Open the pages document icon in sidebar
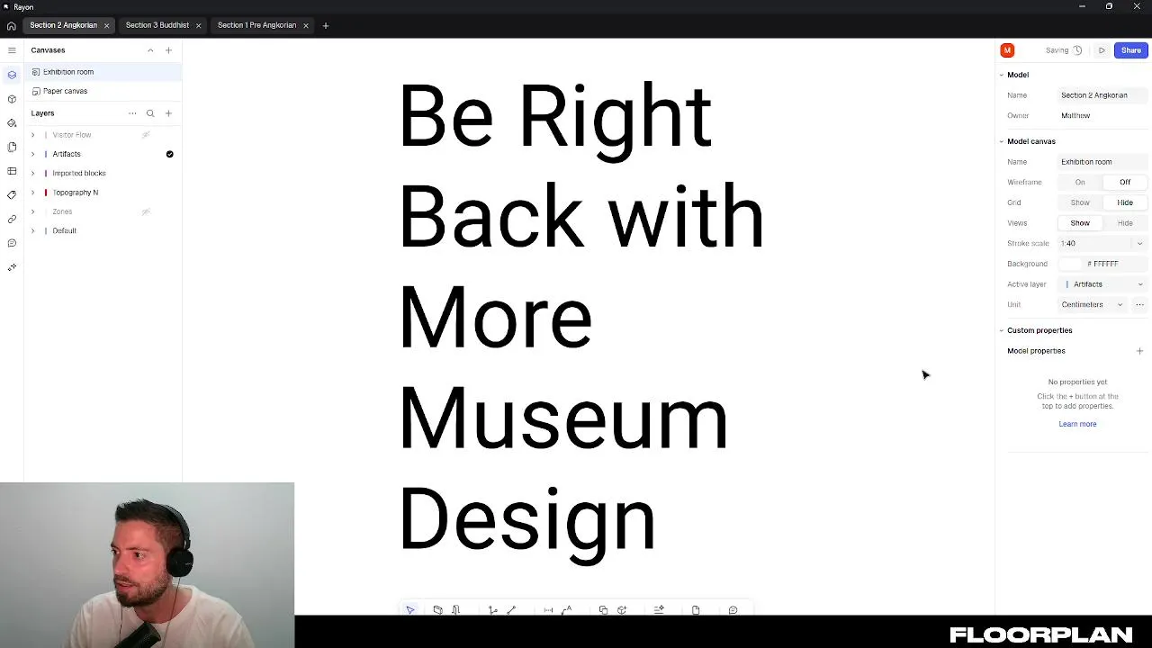This screenshot has width=1152, height=648. (x=12, y=147)
